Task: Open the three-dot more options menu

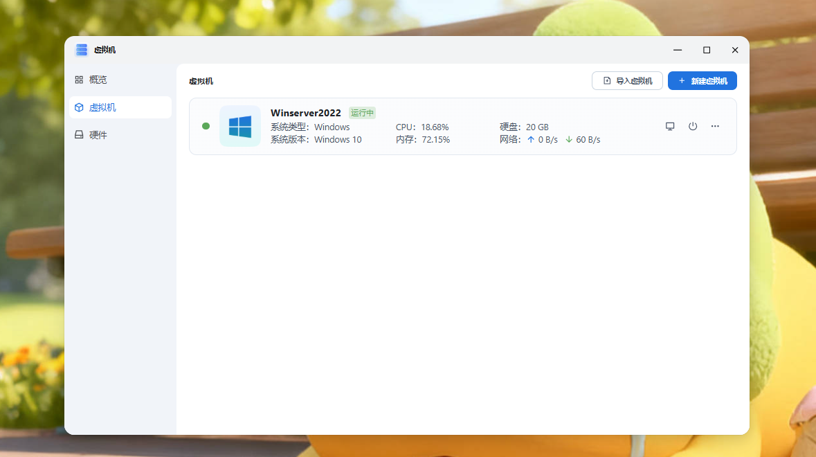Action: pos(715,127)
